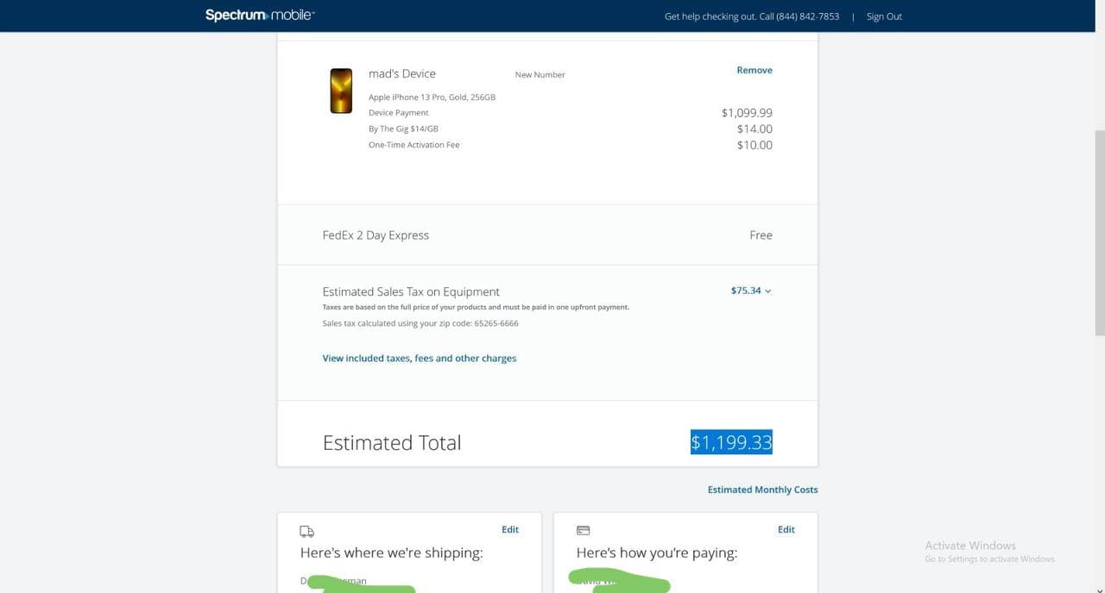Click the FedEx 2 Day Express row
The width and height of the screenshot is (1105, 593).
[x=376, y=235]
